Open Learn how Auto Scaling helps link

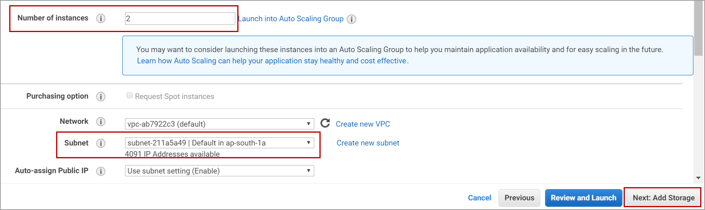click(272, 61)
